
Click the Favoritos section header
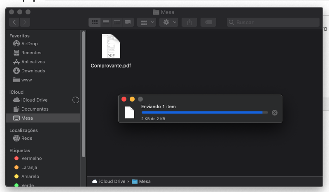point(19,36)
